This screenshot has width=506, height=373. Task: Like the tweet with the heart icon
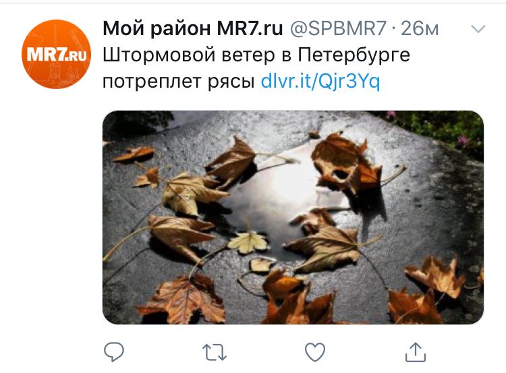(315, 352)
